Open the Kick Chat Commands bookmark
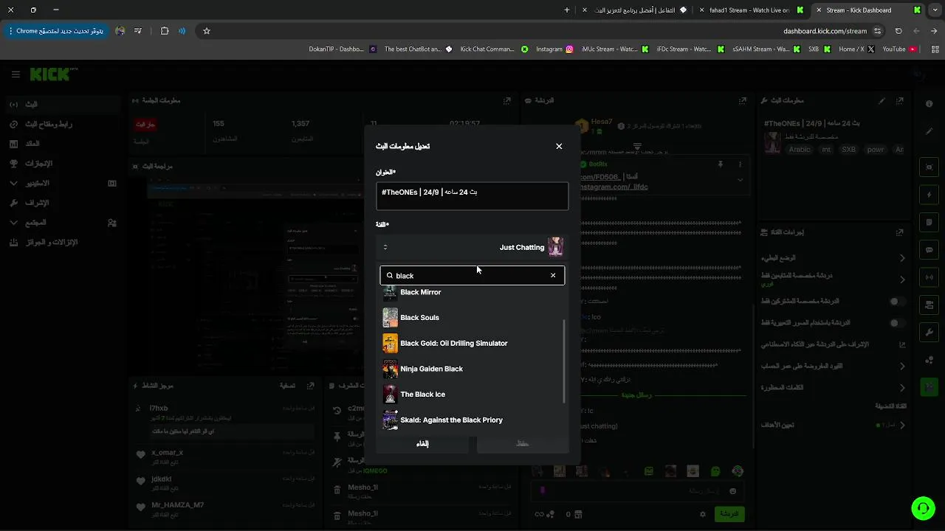Screen dimensions: 945x531 494,49
